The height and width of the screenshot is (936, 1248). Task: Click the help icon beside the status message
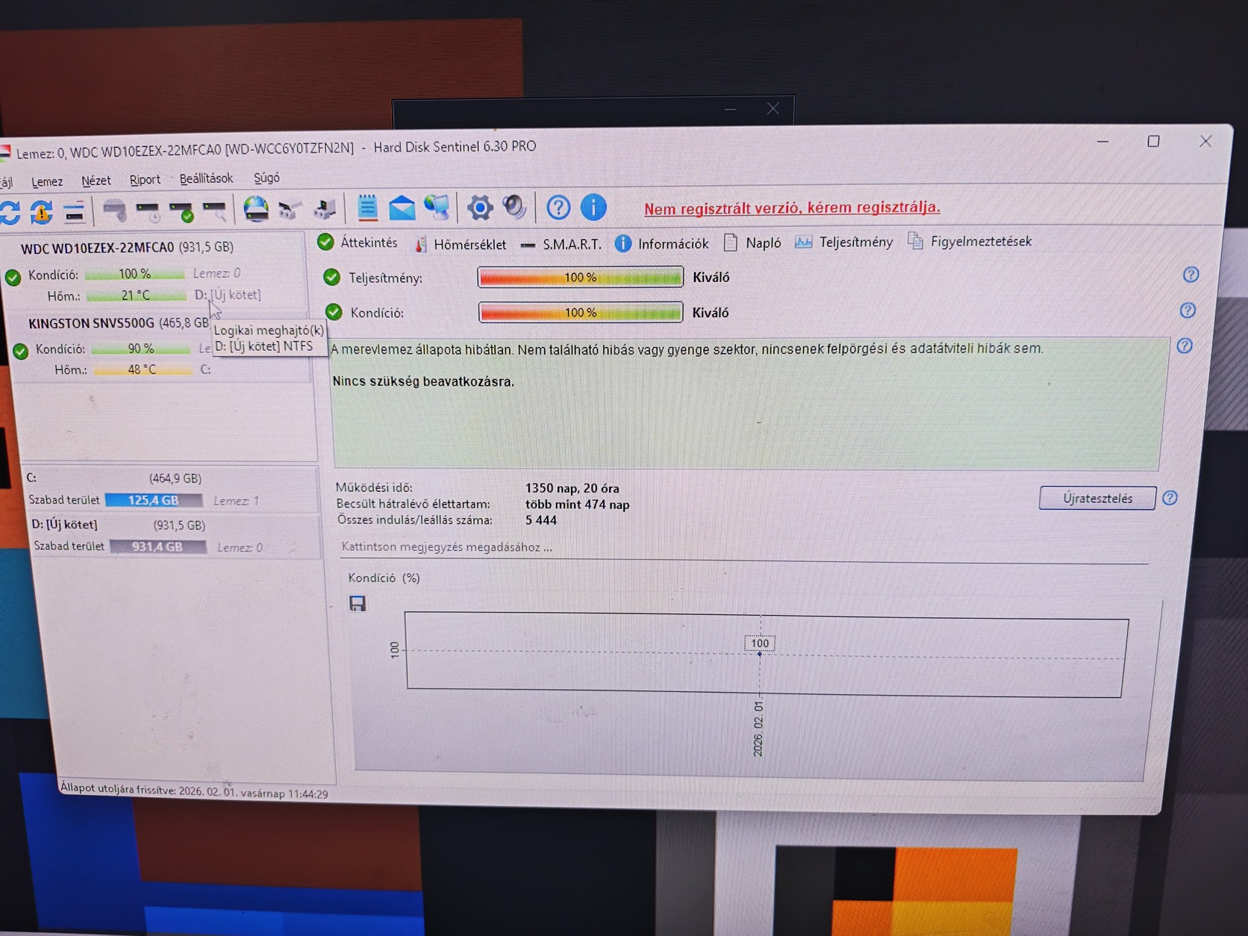click(x=1185, y=346)
